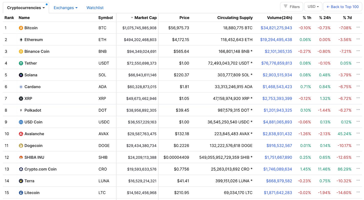The height and width of the screenshot is (200, 364).
Task: Sort by the Volume(24h) column header
Action: click(279, 18)
